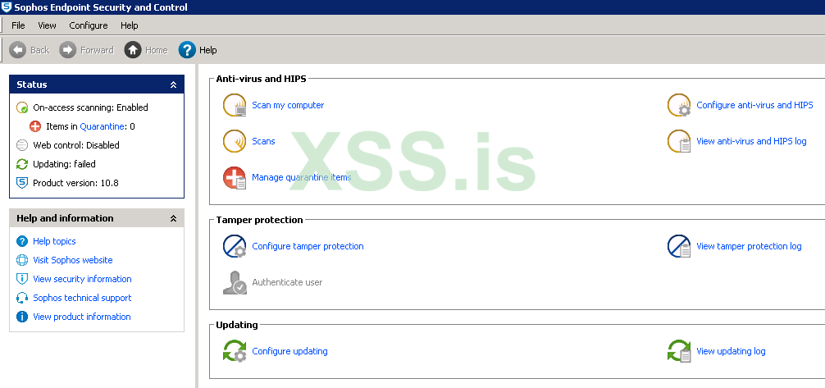This screenshot has height=388, width=825.
Task: Collapse the Help and information panel chevron
Action: pyautogui.click(x=174, y=218)
